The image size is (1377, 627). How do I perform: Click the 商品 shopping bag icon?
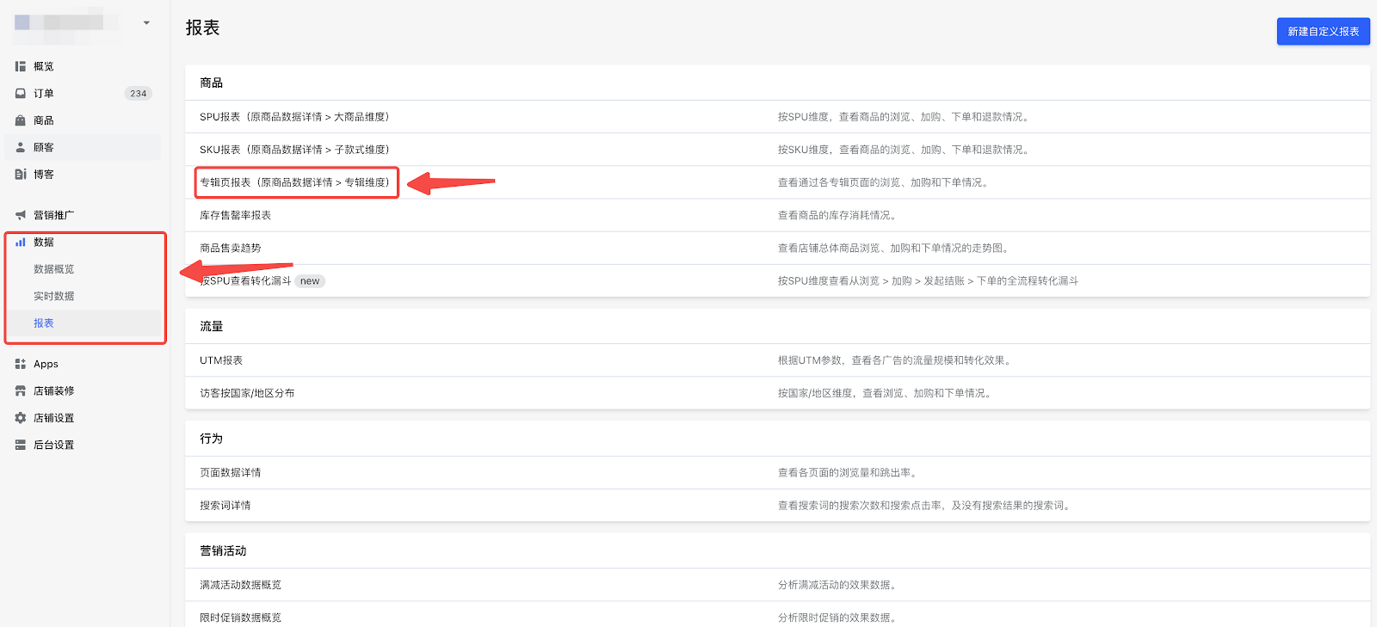click(20, 120)
